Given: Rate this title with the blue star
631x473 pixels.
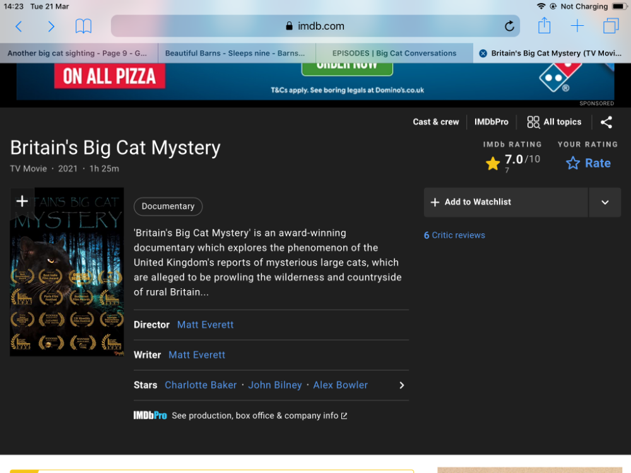Looking at the screenshot, I should pyautogui.click(x=588, y=163).
